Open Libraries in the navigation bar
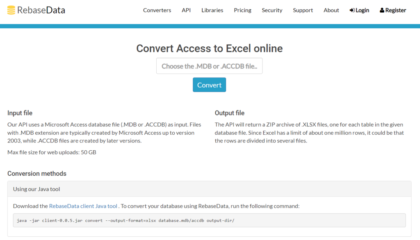 (x=212, y=10)
